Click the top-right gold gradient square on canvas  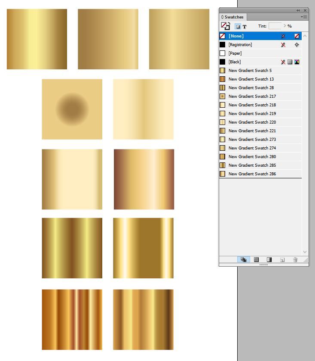click(x=179, y=39)
